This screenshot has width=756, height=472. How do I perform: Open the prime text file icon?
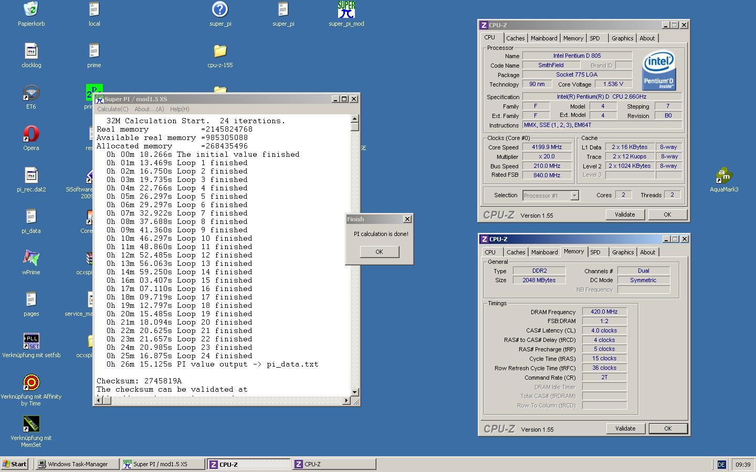click(x=94, y=51)
